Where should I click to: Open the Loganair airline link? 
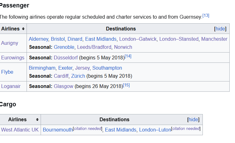point(11,86)
